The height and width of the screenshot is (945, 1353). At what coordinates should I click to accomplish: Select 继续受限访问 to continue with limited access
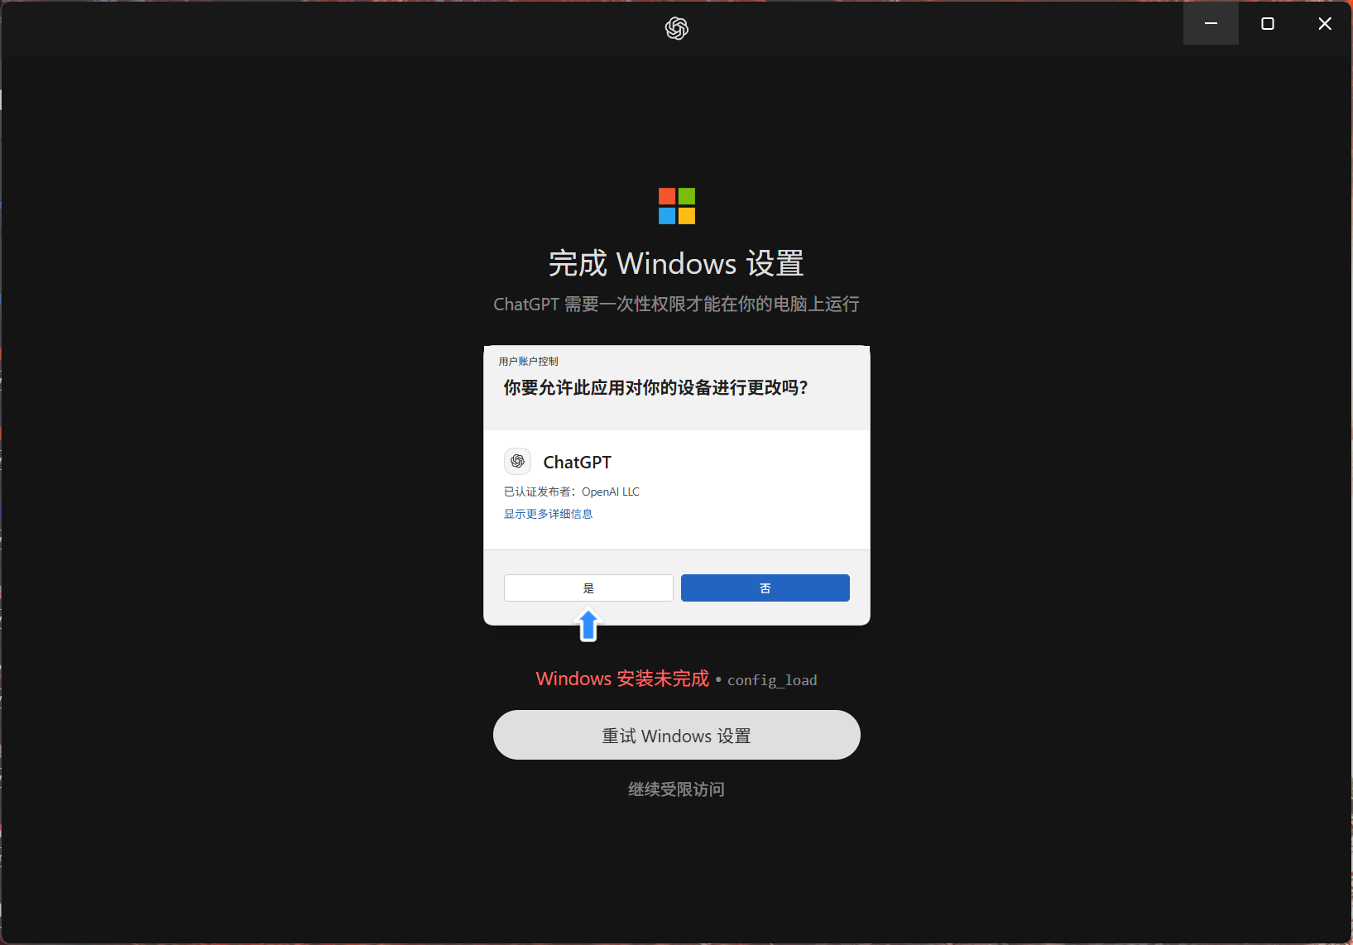[676, 789]
